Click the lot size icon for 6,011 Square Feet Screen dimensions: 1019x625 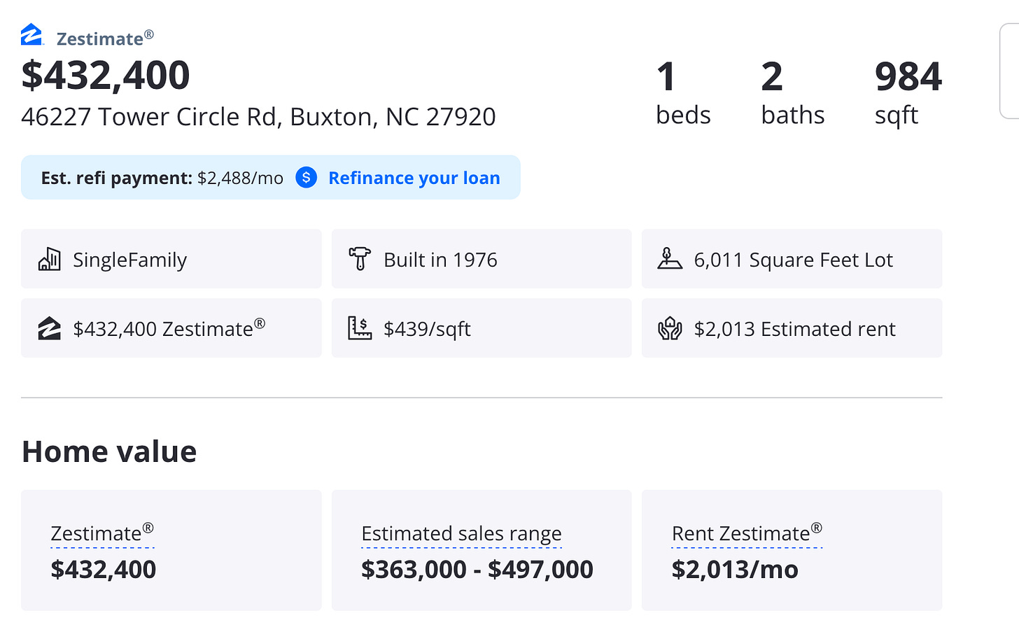[670, 259]
